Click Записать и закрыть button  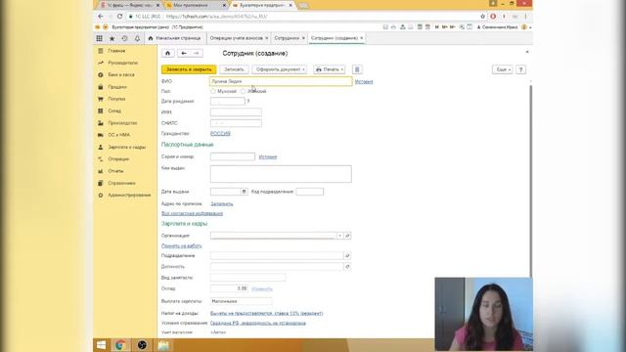click(x=189, y=69)
